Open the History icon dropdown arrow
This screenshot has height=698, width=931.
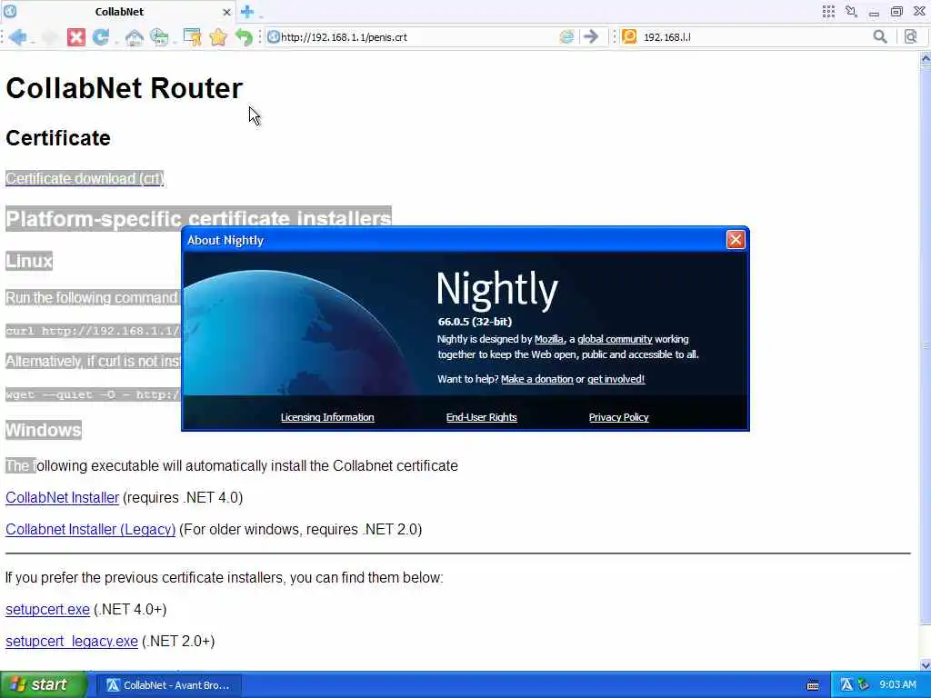174,40
